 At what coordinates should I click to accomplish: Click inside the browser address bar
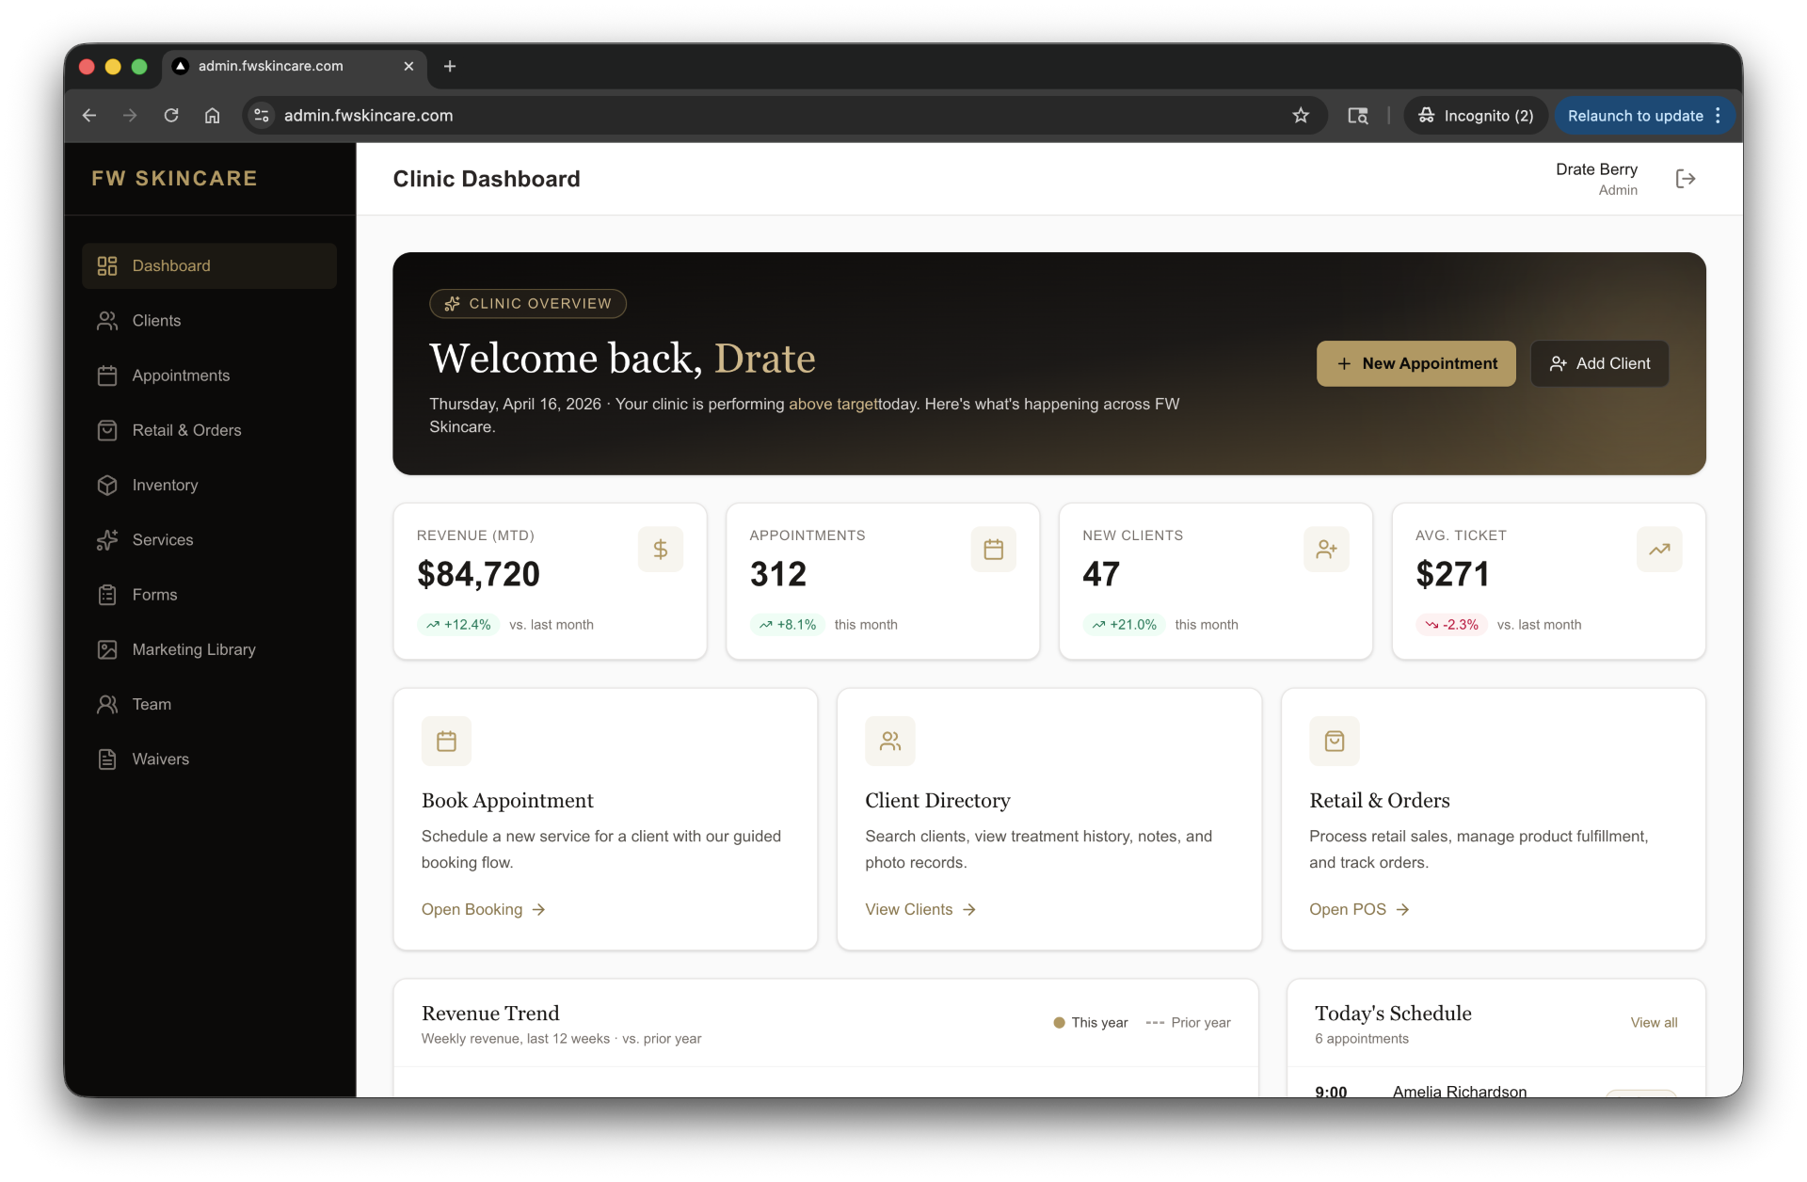(659, 115)
